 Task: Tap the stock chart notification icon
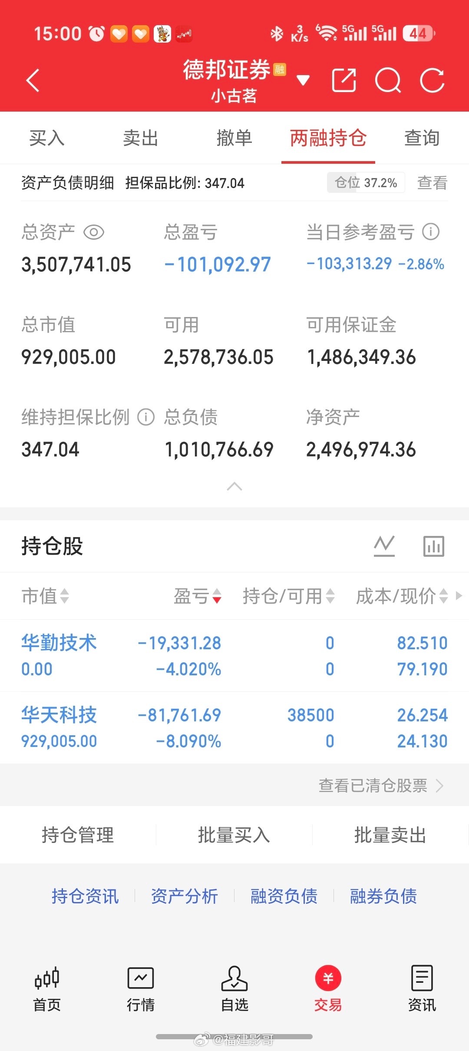(x=184, y=34)
